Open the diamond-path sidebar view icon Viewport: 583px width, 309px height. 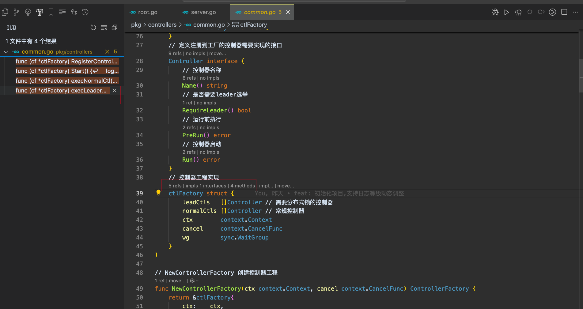(x=74, y=12)
